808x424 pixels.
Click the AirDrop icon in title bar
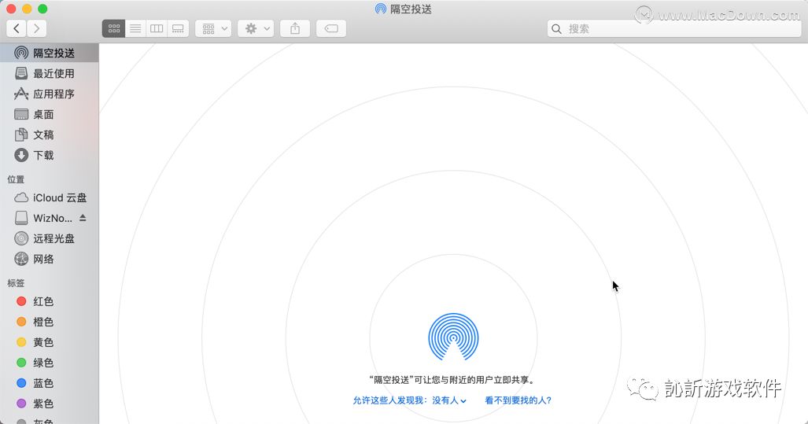(380, 9)
